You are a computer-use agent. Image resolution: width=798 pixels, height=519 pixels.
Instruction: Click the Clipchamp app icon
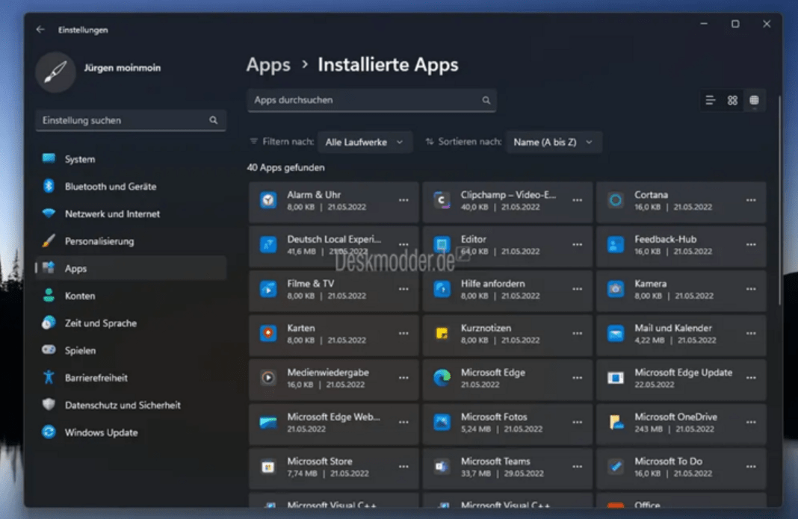coord(442,201)
